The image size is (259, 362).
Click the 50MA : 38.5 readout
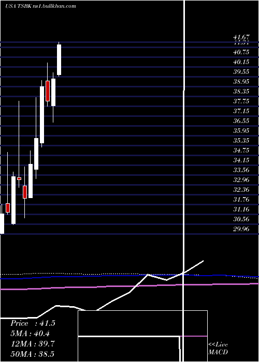coord(32,354)
